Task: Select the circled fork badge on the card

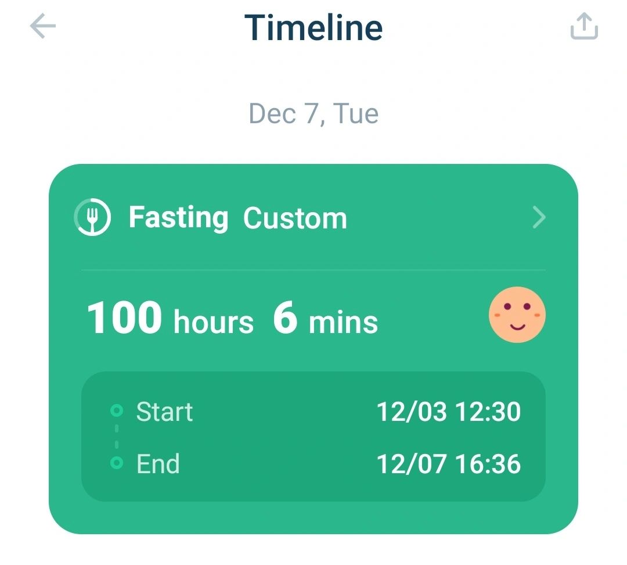Action: click(93, 217)
